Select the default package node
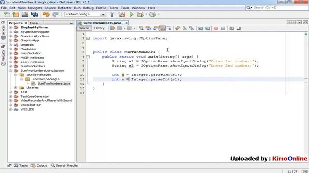The image size is (309, 173). tap(46, 79)
